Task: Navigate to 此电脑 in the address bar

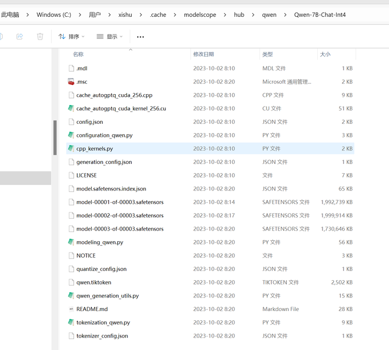Action: (10, 15)
